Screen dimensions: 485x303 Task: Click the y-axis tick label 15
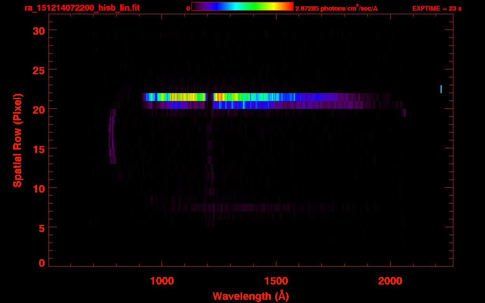(x=38, y=149)
